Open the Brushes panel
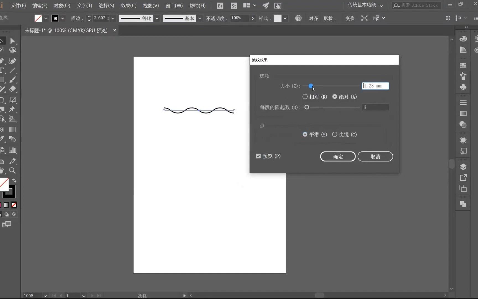Viewport: 478px width, 299px height. click(463, 76)
